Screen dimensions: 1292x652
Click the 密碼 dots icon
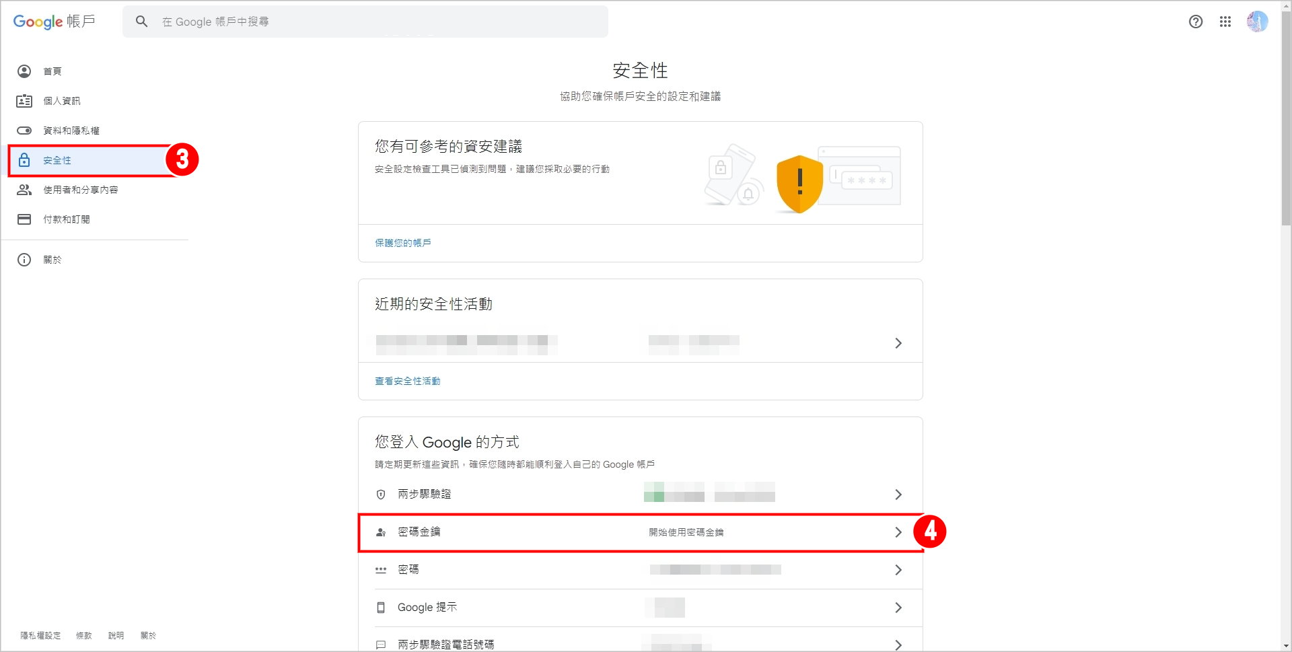click(x=381, y=570)
